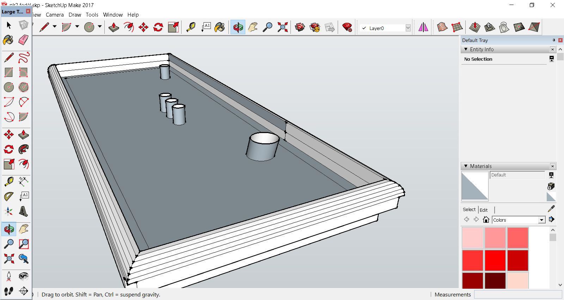This screenshot has height=300, width=564.
Task: Pick the Pie arc tool
Action: tap(23, 117)
